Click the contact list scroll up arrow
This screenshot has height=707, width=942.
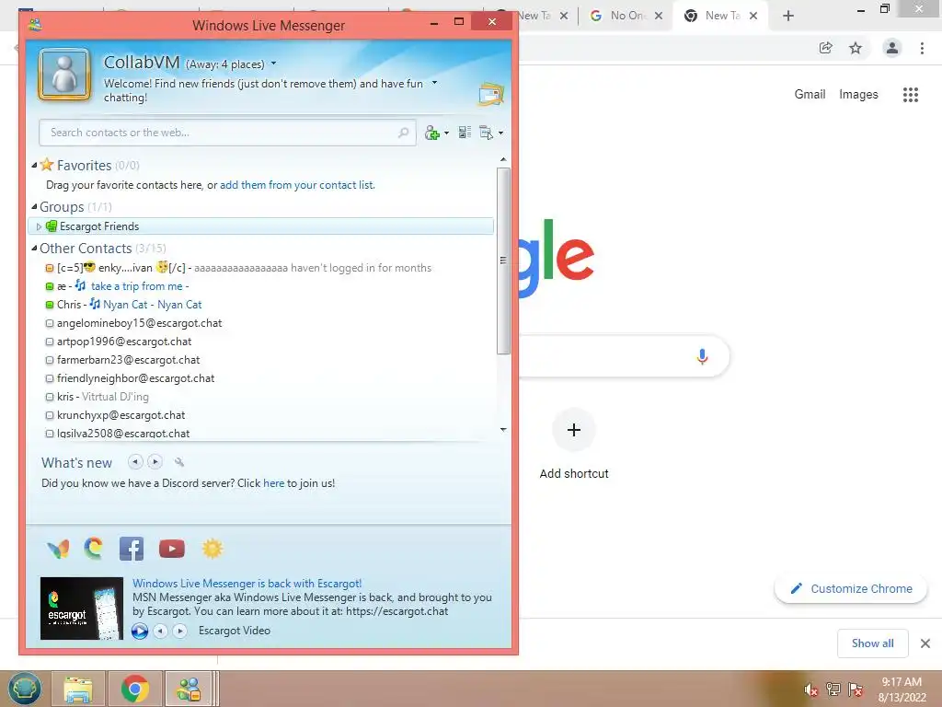503,160
